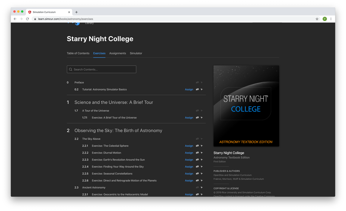Open comments for Geocentric to the Heliocentric Model
Screen dimensions: 346x211
(197, 194)
